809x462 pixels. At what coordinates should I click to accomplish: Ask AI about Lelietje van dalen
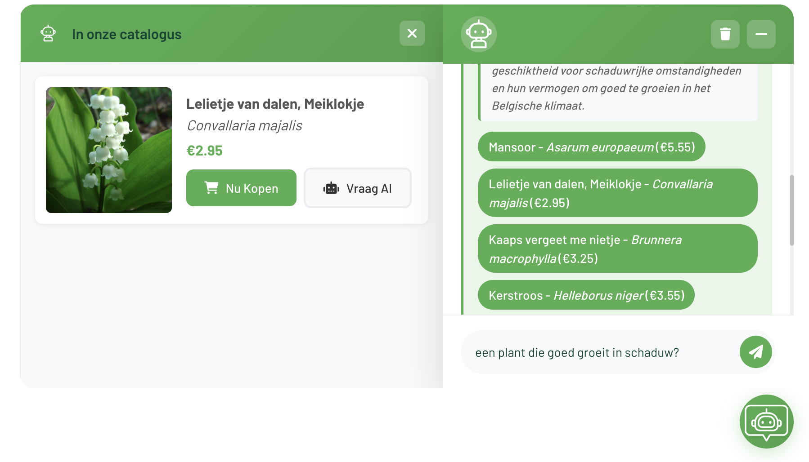[358, 188]
